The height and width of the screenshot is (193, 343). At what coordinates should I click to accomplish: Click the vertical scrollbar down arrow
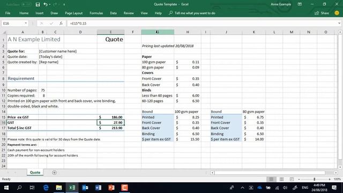pos(340,167)
